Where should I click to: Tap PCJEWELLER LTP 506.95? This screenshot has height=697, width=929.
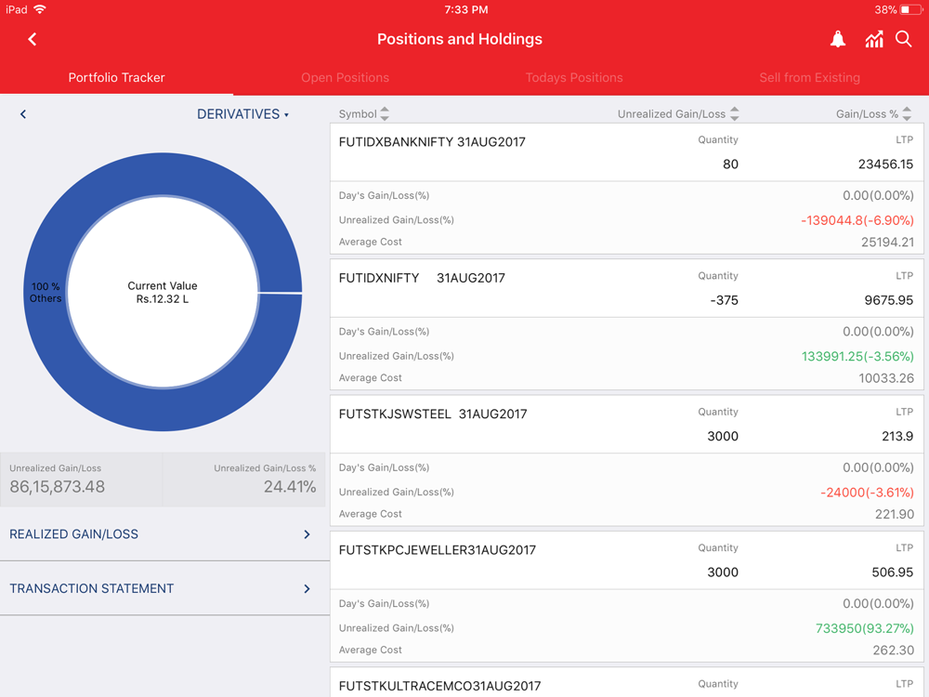coord(892,572)
